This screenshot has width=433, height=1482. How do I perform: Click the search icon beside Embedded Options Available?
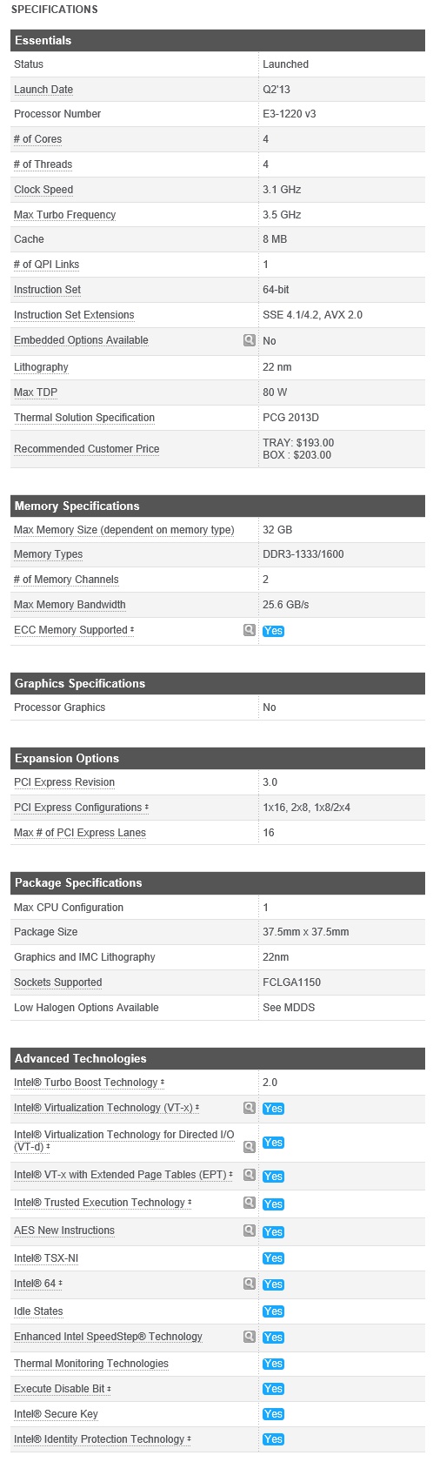pos(250,340)
